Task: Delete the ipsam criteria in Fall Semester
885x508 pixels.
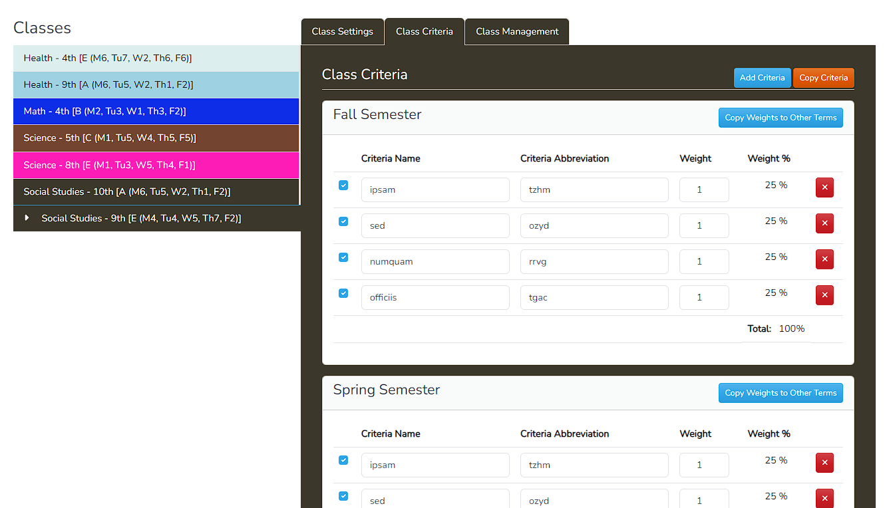Action: [x=824, y=188]
